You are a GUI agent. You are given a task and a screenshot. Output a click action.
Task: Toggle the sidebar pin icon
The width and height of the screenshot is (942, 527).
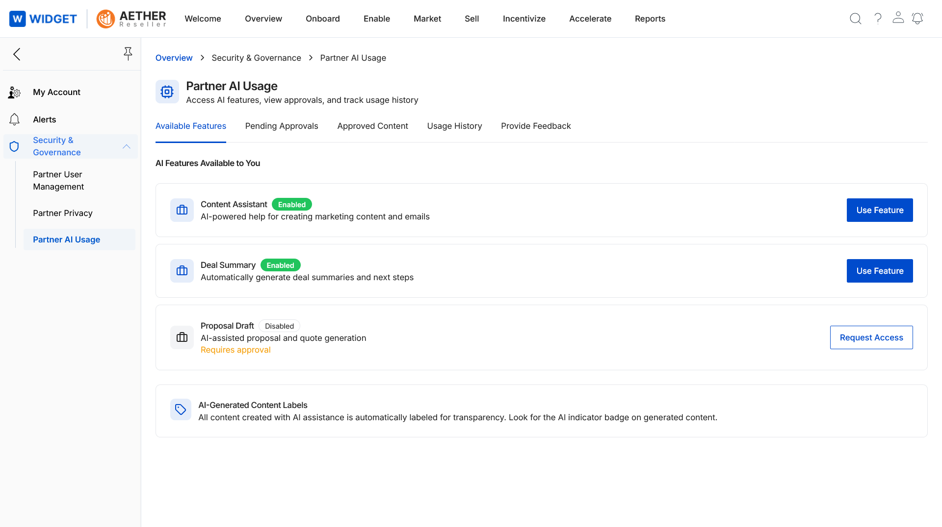point(128,53)
